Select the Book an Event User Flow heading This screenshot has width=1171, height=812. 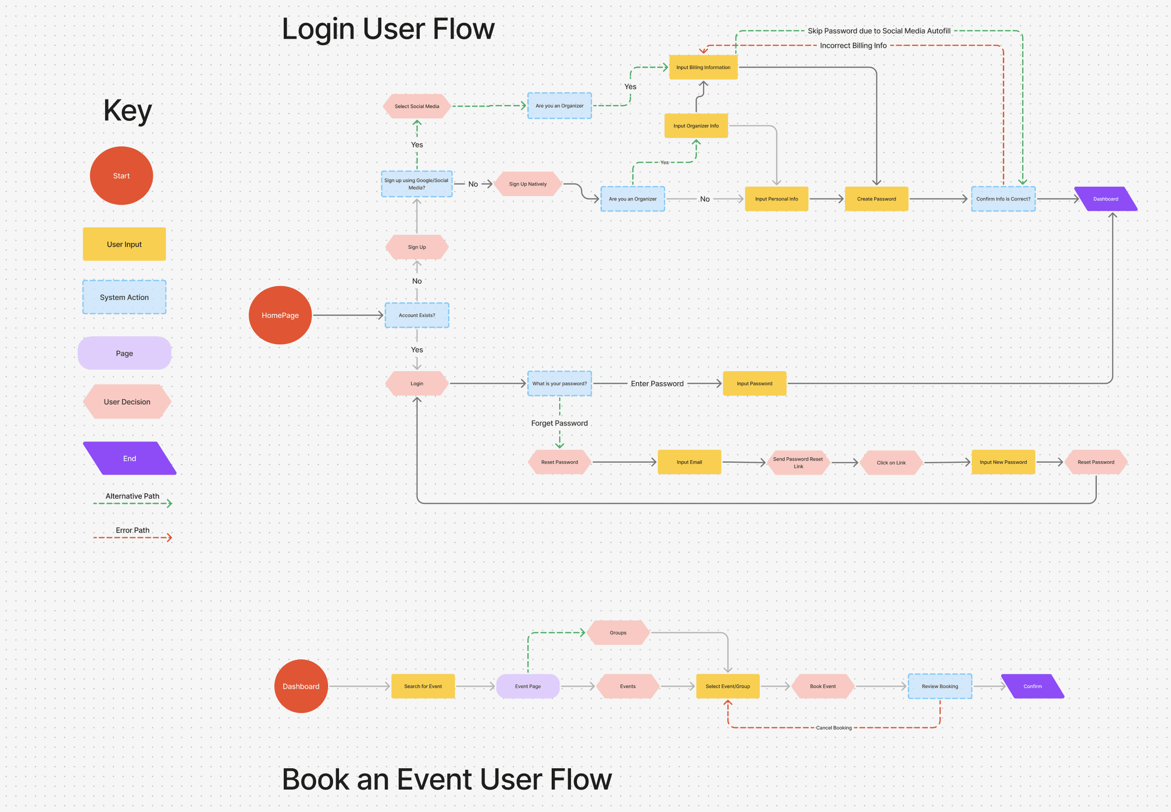point(447,779)
